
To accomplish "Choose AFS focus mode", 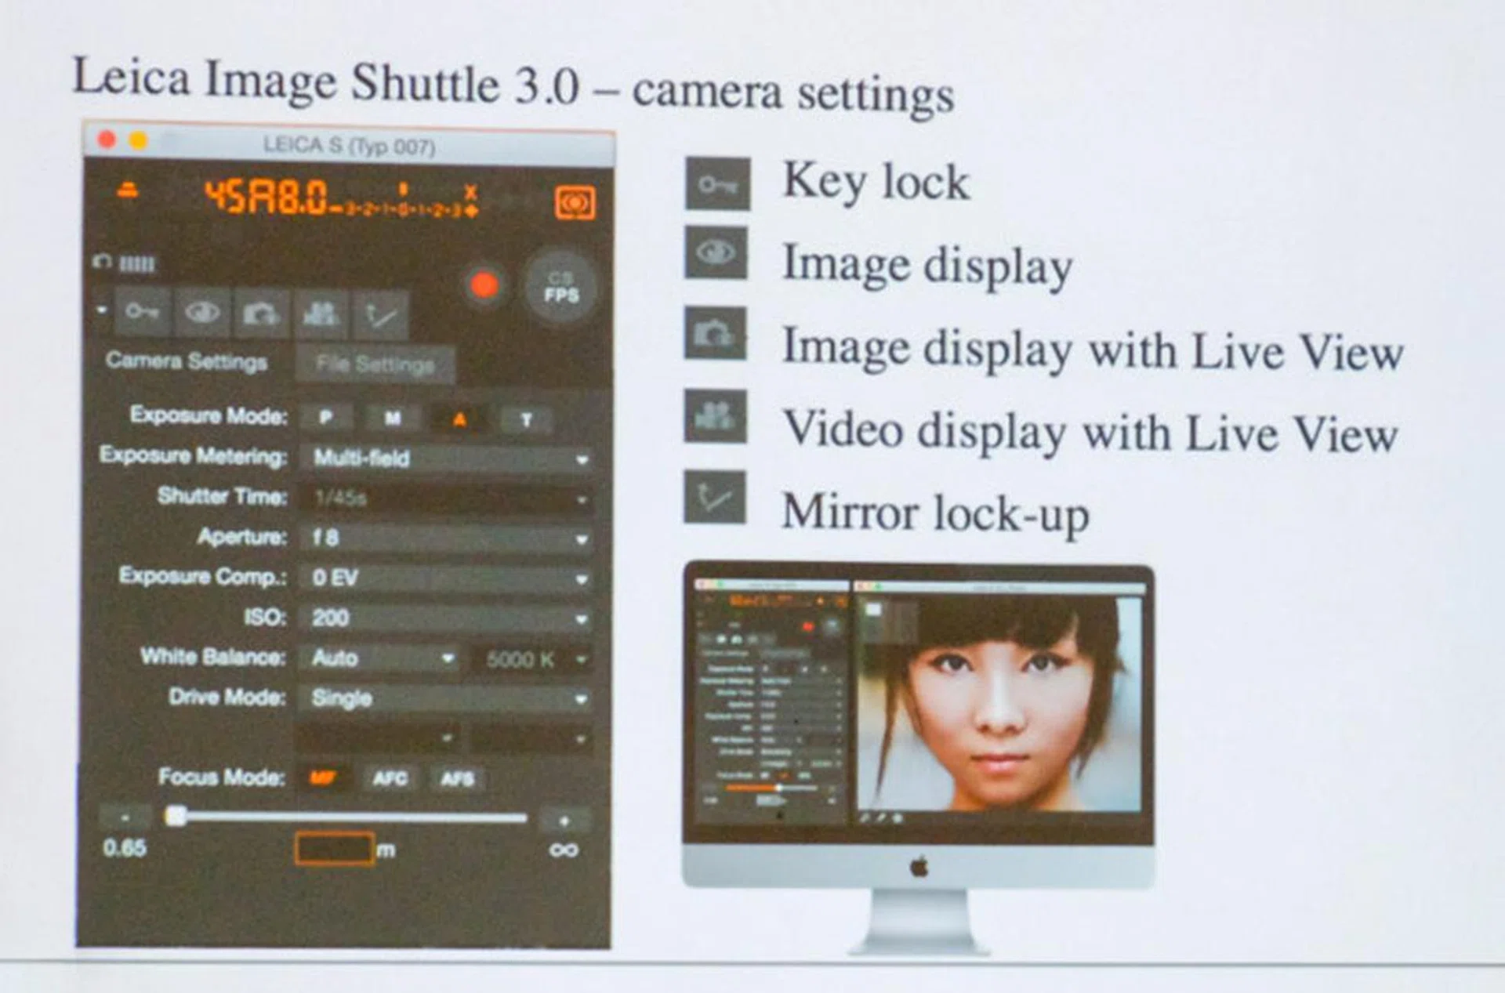I will point(457,778).
